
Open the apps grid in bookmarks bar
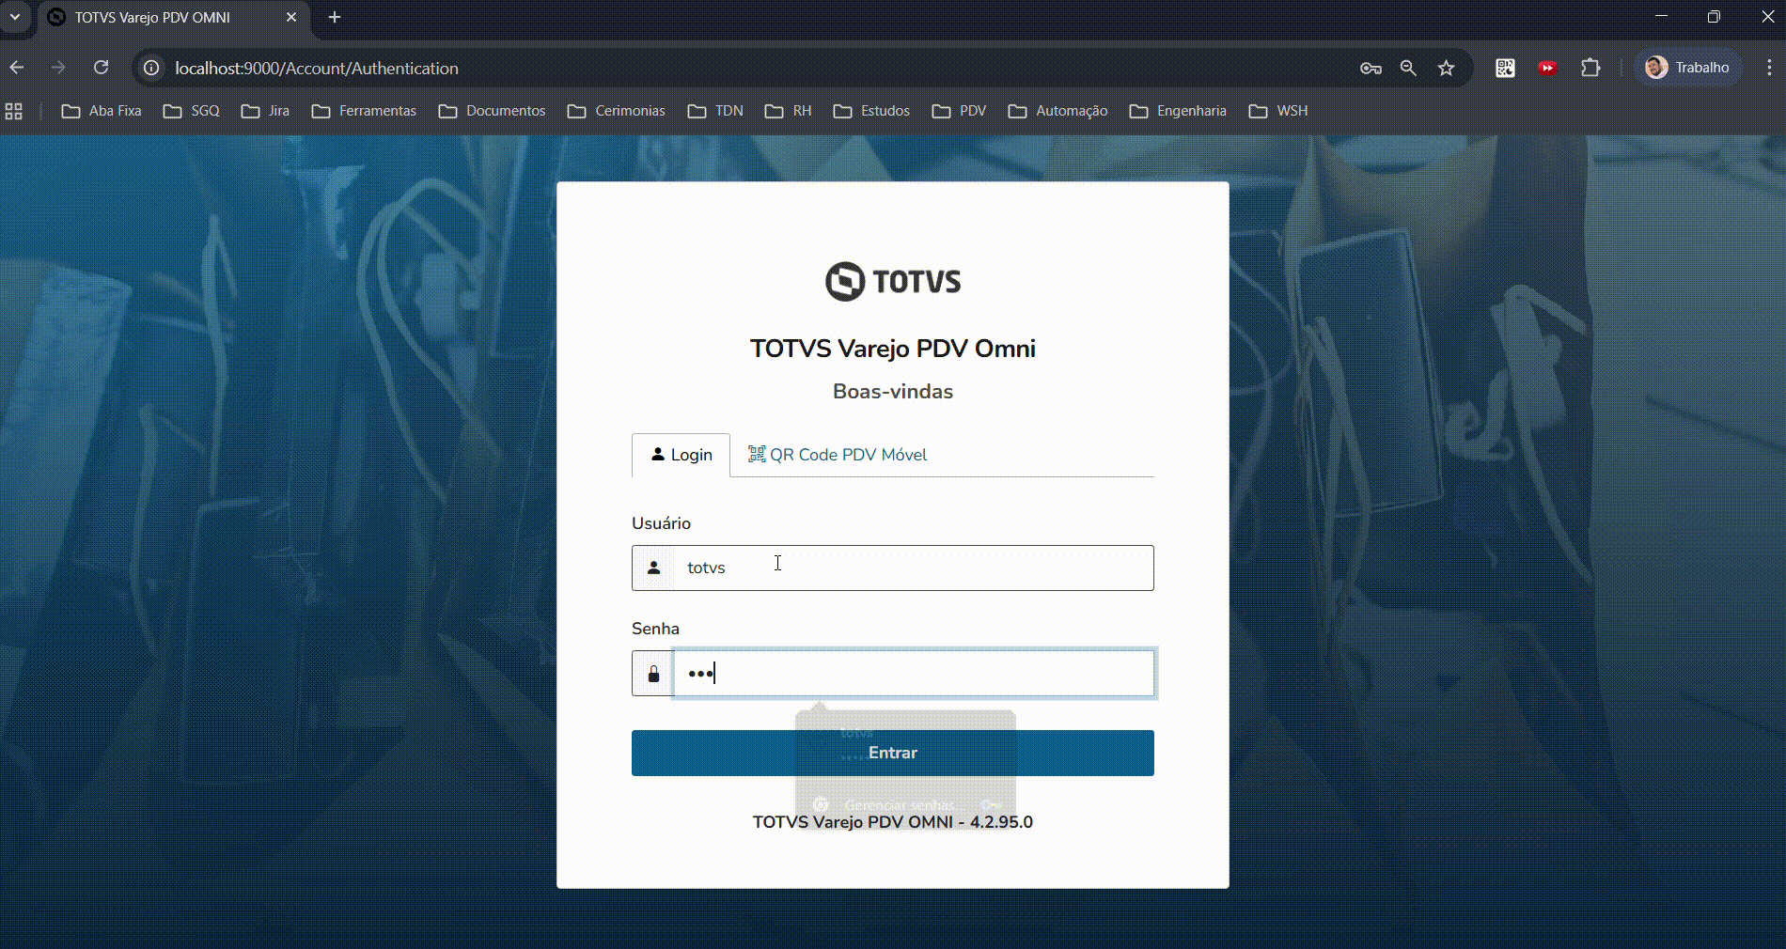coord(14,111)
